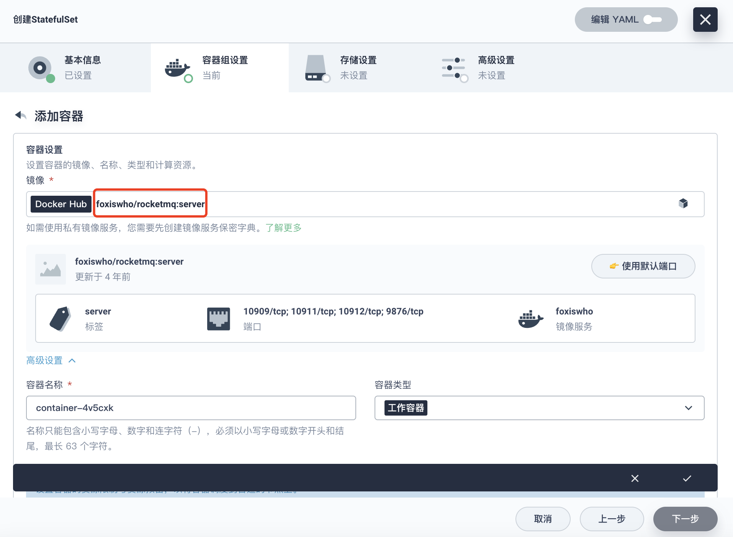Screen dimensions: 733x537
Task: Click the 取消 button
Action: (543, 519)
